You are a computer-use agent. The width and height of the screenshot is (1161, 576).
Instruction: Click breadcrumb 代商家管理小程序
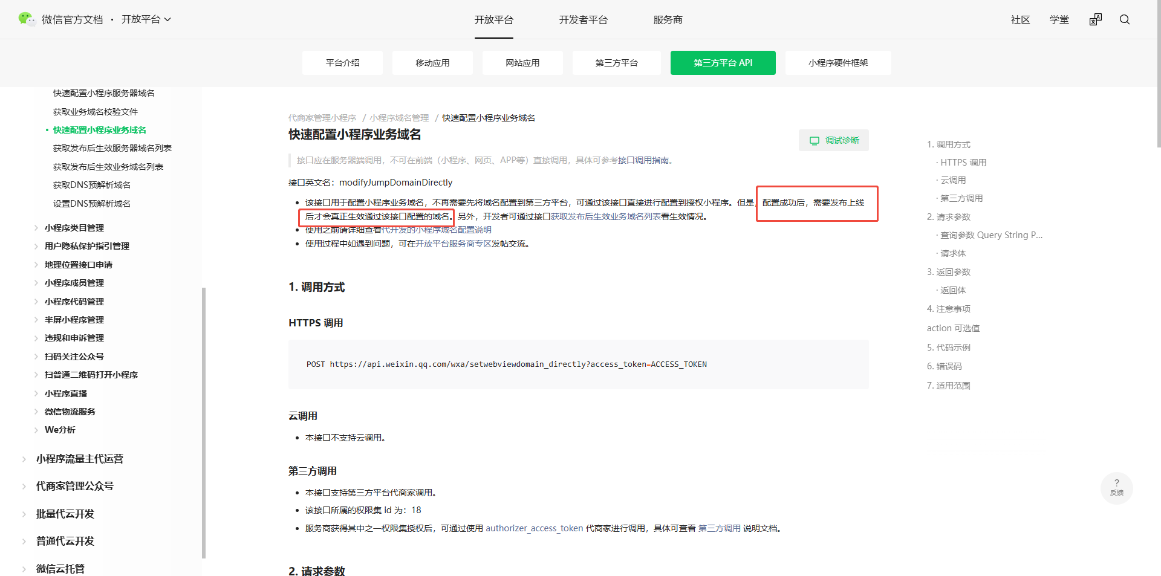[x=322, y=118]
